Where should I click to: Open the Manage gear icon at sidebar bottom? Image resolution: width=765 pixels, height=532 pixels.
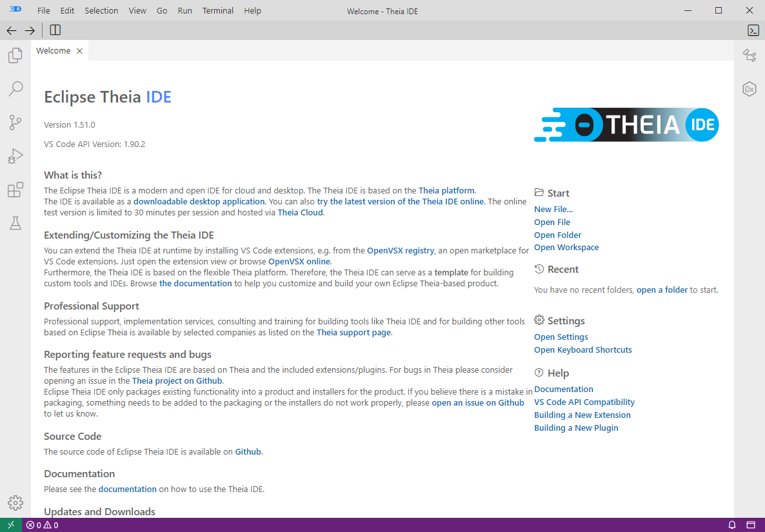[x=15, y=503]
